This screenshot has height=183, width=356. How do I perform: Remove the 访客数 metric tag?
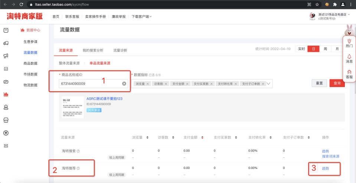166,84
